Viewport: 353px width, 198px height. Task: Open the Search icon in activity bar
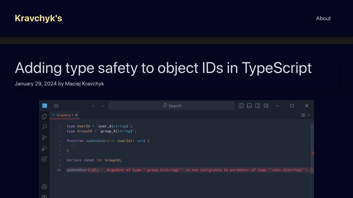(44, 127)
